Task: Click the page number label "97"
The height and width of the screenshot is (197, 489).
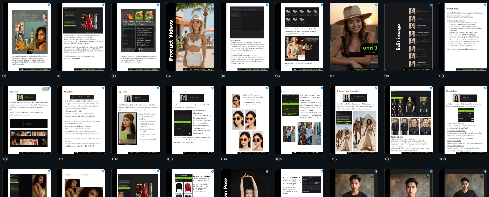Action: pos(332,76)
